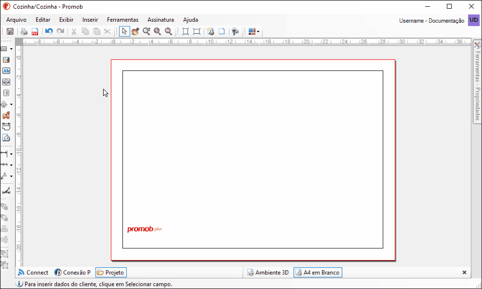This screenshot has width=482, height=289.
Task: Save the project with the floppy disk icon
Action: point(10,31)
